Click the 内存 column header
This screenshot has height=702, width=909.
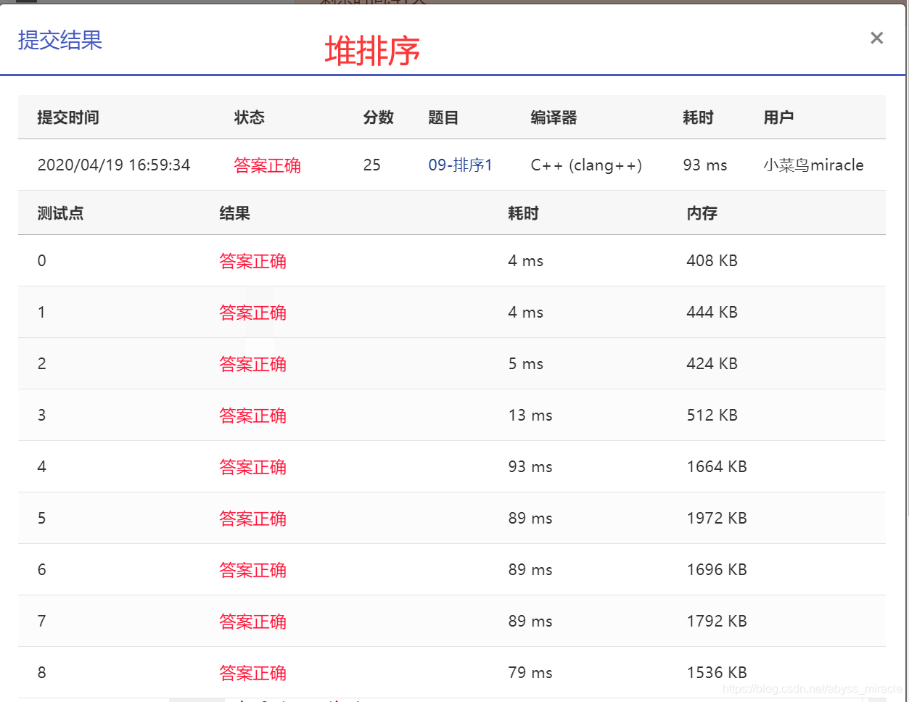[702, 213]
